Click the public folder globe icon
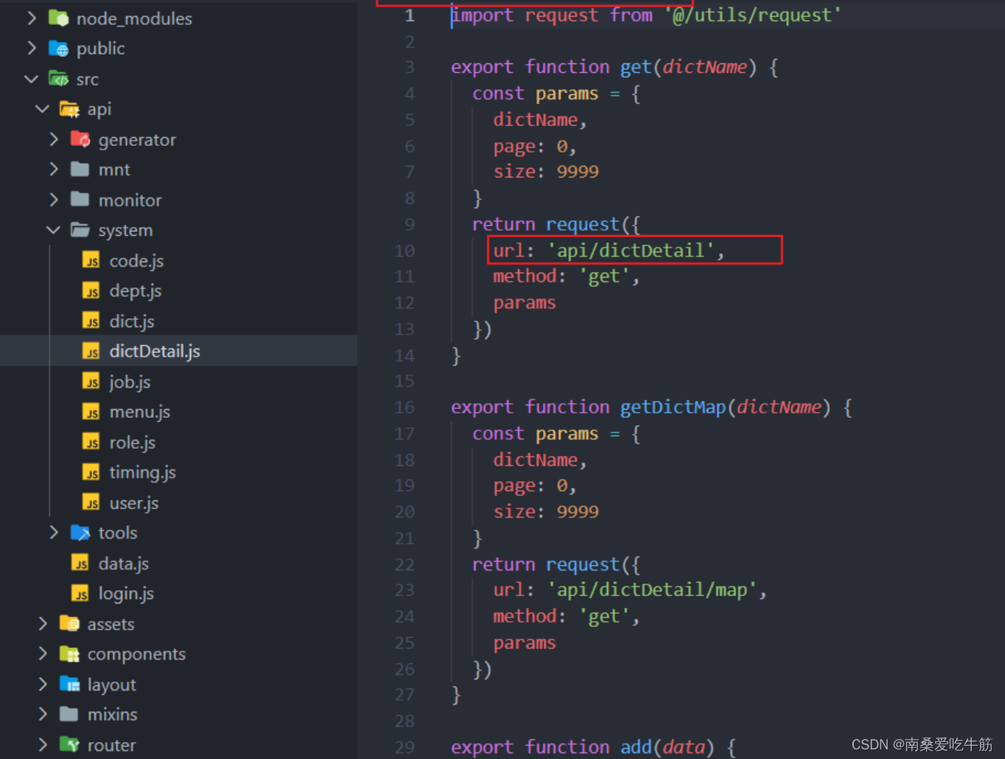Image resolution: width=1005 pixels, height=759 pixels. 58,49
